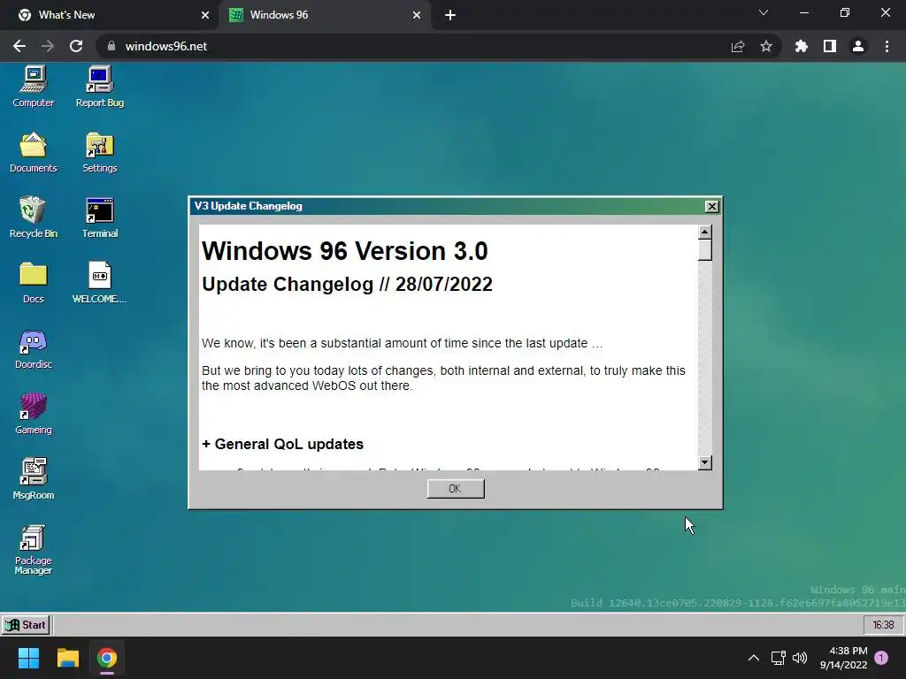Toggle the Chrome side panel
906x679 pixels.
coord(830,46)
